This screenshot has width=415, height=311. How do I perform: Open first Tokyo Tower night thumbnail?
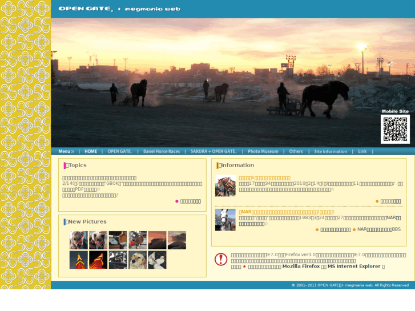pyautogui.click(x=79, y=260)
